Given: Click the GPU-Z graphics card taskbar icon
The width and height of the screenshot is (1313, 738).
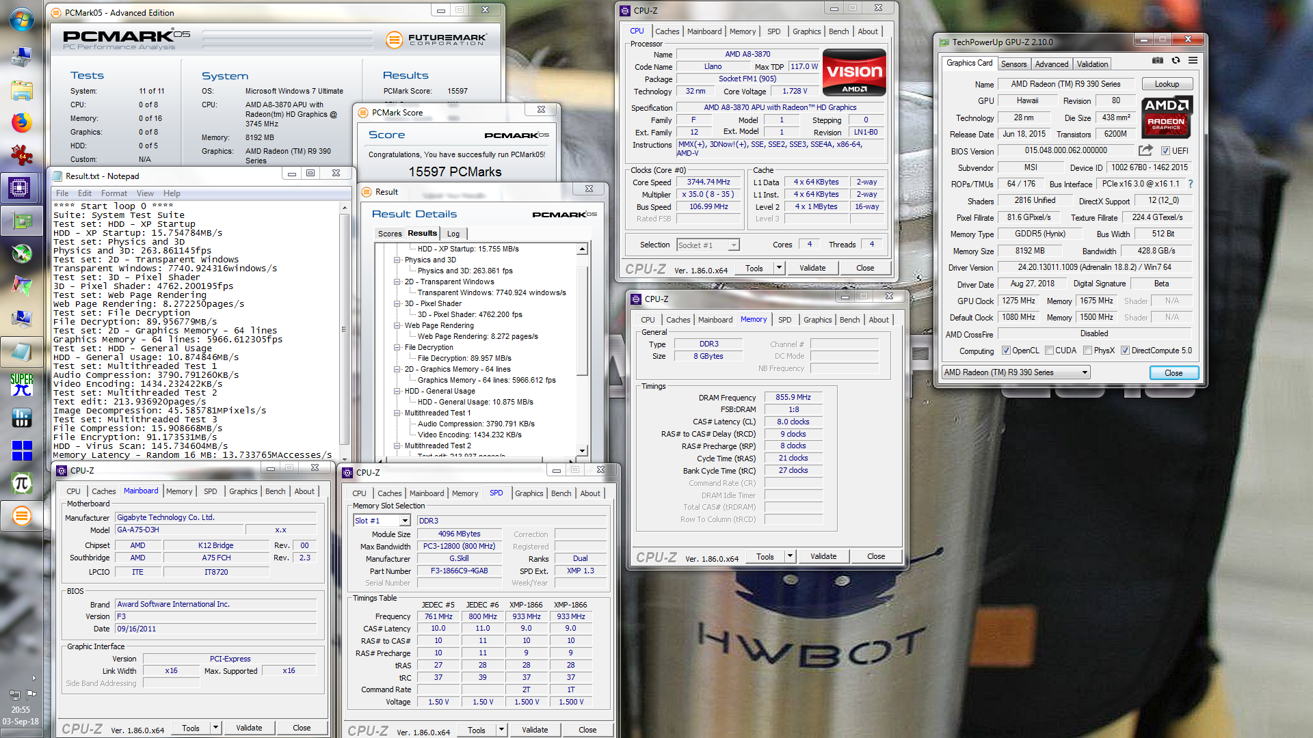Looking at the screenshot, I should tap(22, 221).
